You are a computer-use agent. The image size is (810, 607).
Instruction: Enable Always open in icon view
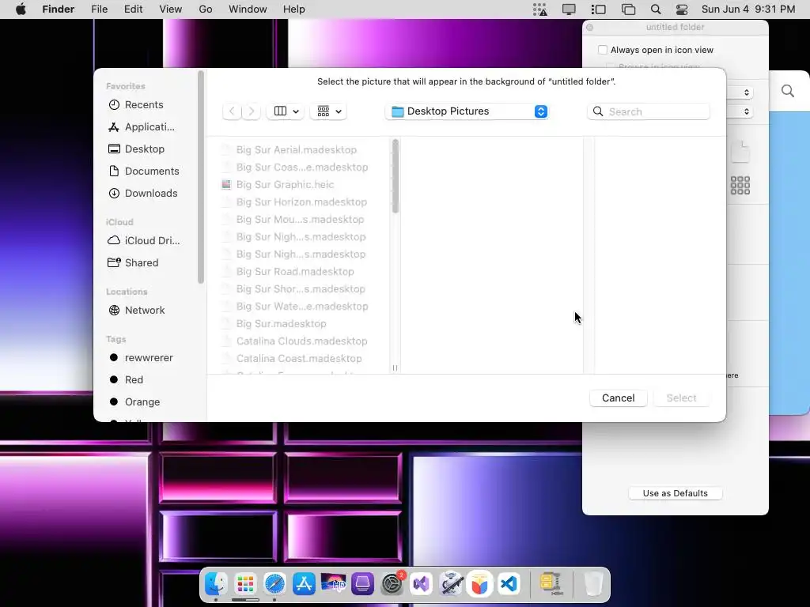[602, 50]
